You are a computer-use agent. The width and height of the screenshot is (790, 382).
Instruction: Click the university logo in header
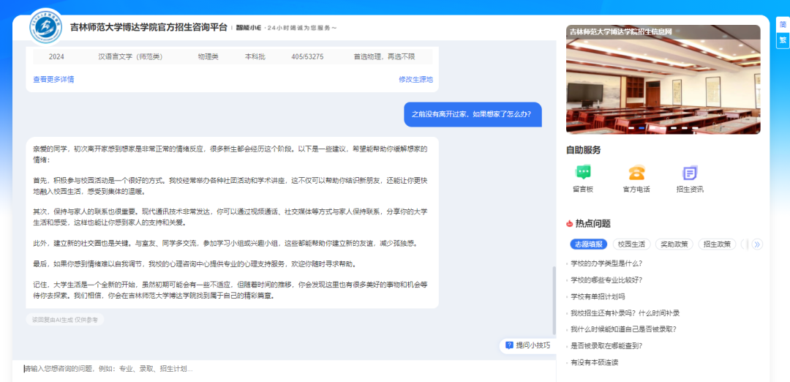(x=45, y=27)
